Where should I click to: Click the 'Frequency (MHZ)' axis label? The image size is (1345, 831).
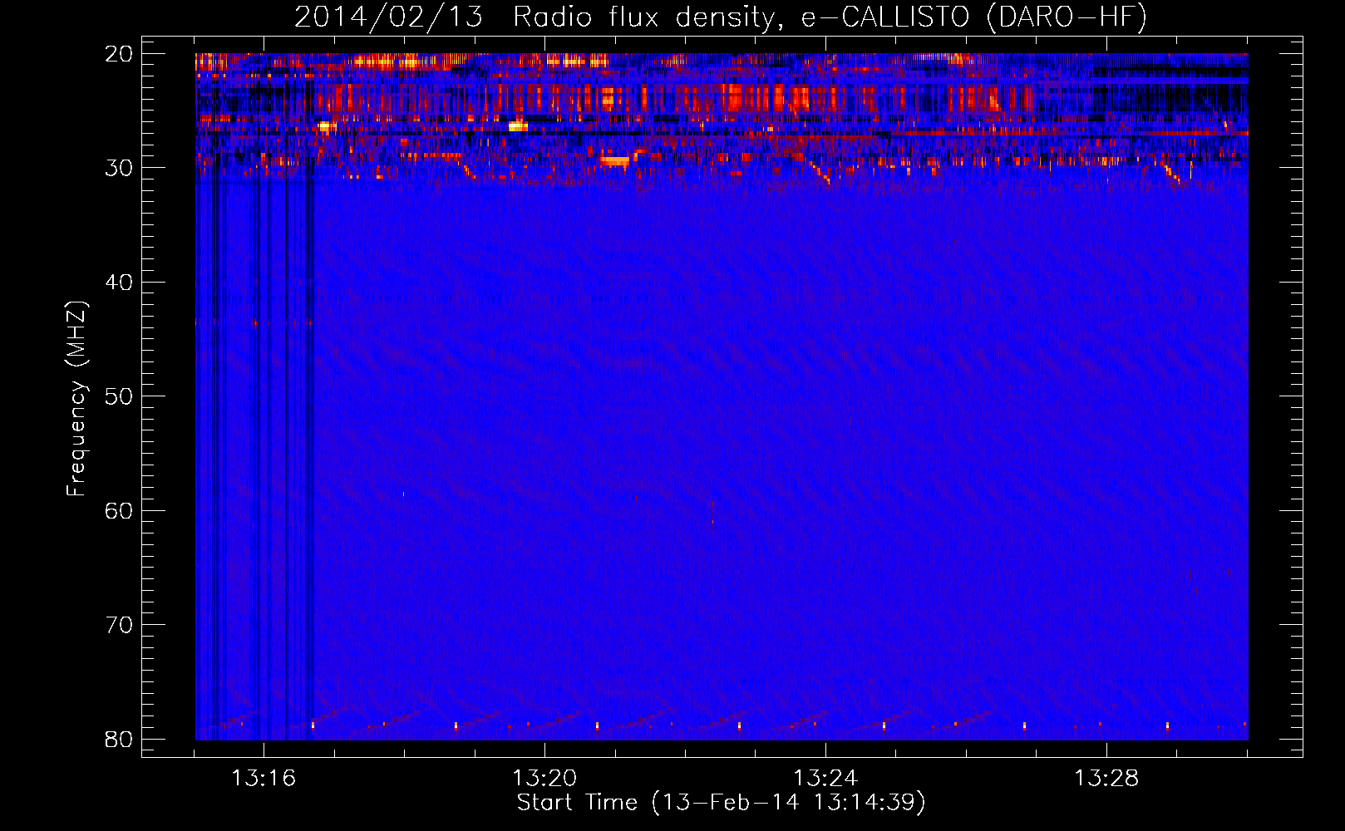coord(76,399)
